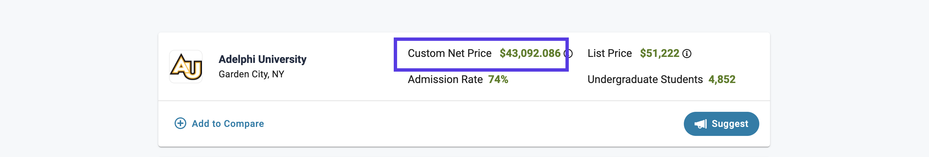The height and width of the screenshot is (157, 929).
Task: Select the Custom Net Price label
Action: [449, 53]
